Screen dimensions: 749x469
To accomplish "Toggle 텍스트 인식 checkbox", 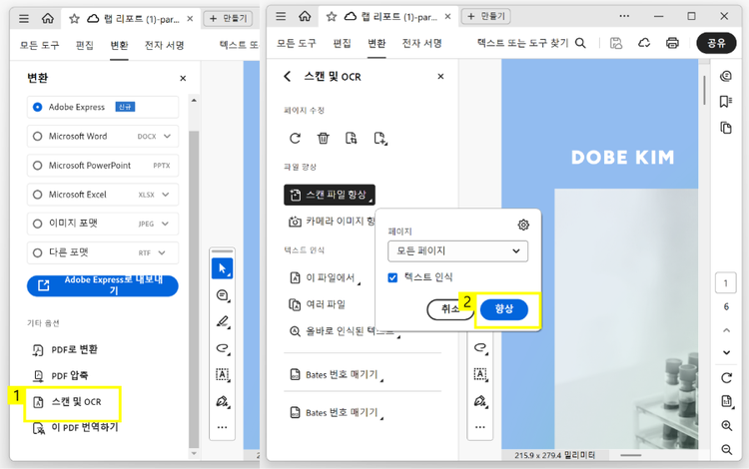I will point(392,277).
